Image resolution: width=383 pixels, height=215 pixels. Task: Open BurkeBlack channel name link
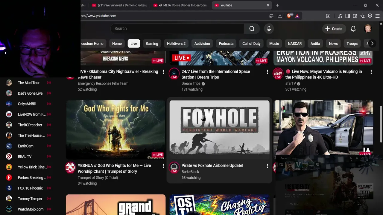[190, 172]
